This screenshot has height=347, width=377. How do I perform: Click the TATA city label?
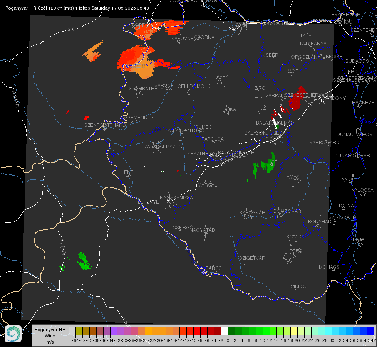pos(306,35)
